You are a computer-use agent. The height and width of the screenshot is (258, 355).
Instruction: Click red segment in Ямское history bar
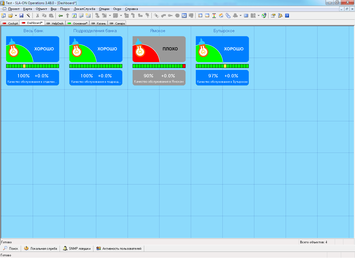[x=184, y=66]
